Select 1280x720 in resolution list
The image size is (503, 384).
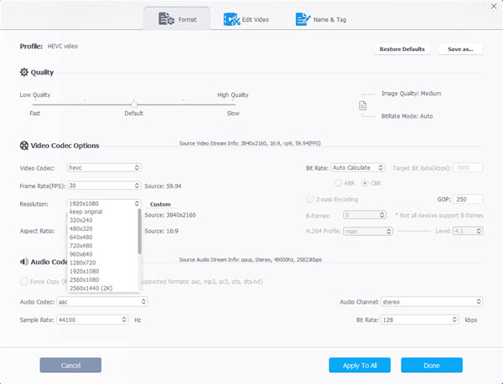pos(102,263)
